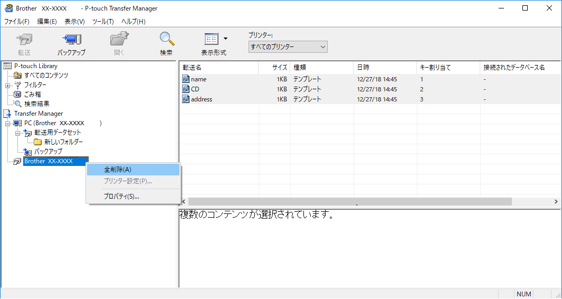Expand the フィルター tree node
The width and height of the screenshot is (562, 299).
coord(7,86)
